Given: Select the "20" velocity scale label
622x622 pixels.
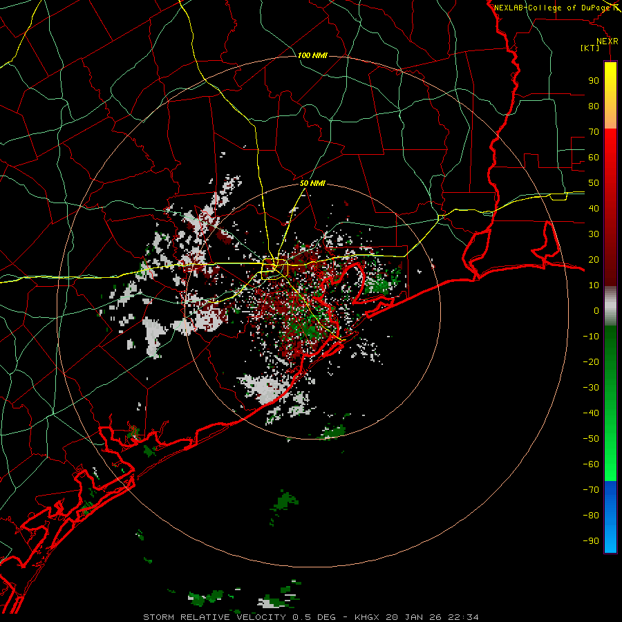Looking at the screenshot, I should (594, 259).
